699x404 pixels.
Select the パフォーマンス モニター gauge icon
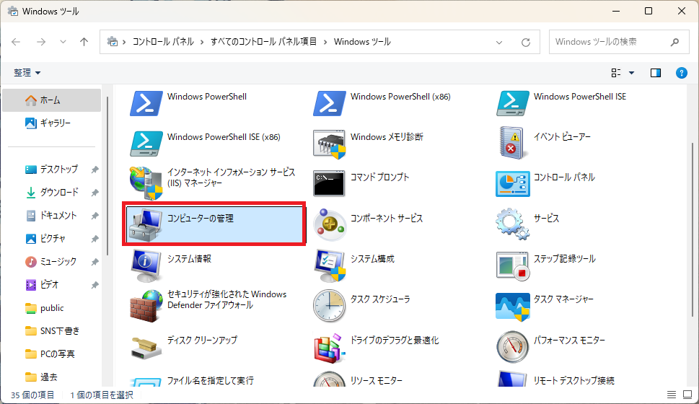(x=513, y=346)
